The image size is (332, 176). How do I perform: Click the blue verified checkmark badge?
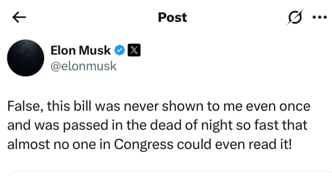[x=120, y=50]
